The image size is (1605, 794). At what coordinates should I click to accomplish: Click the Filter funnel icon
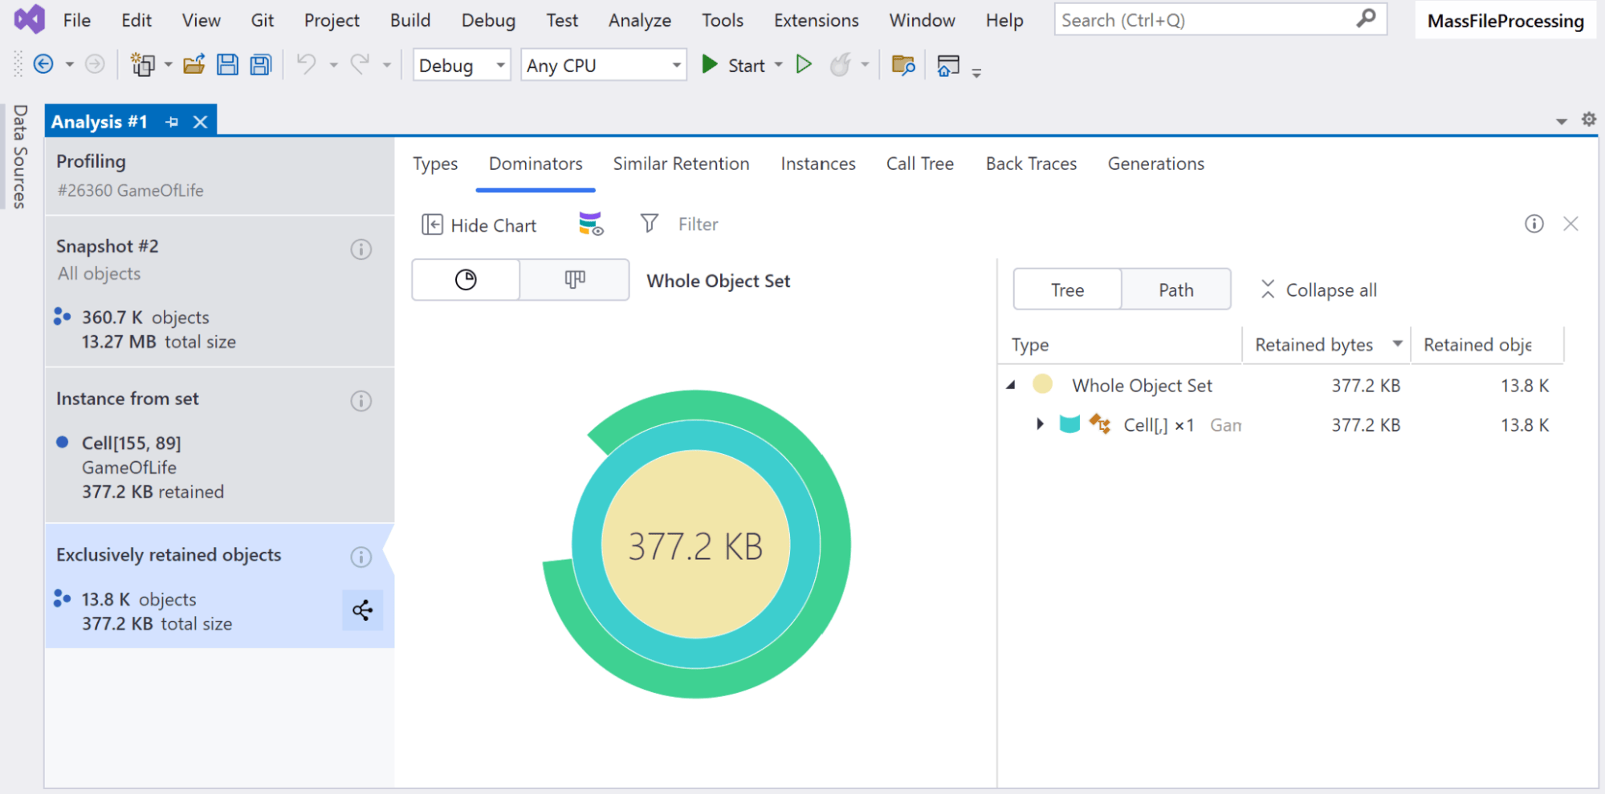[649, 224]
